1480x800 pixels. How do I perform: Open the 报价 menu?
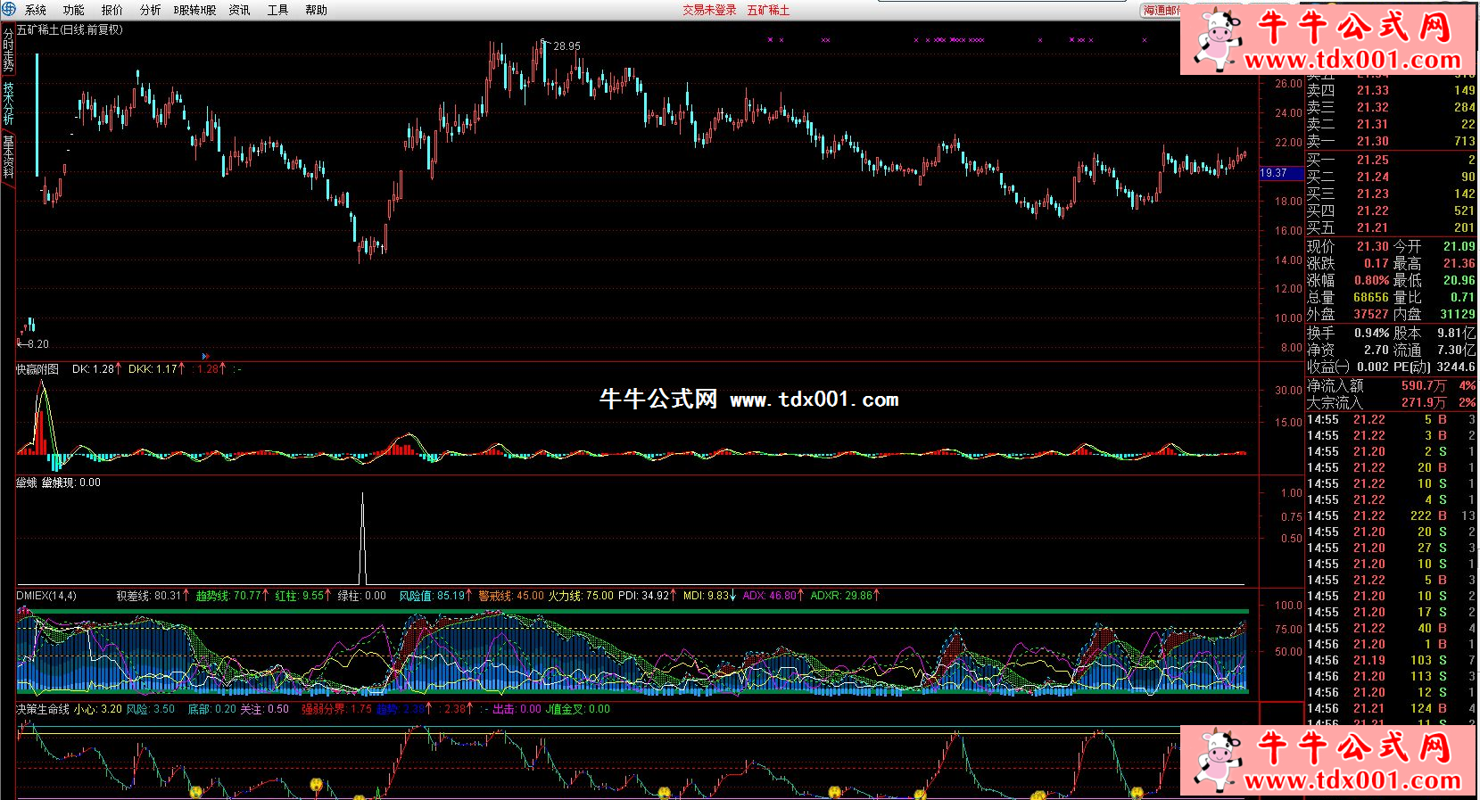112,10
